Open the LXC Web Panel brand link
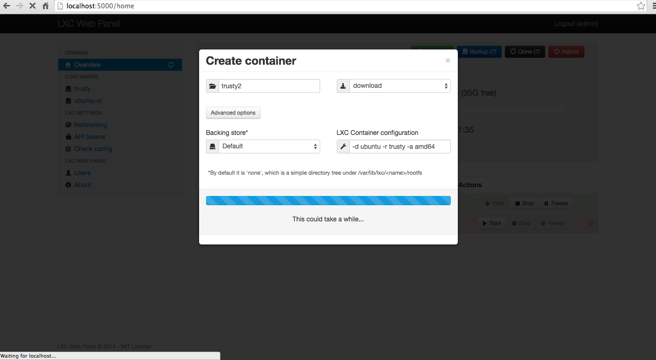Viewport: 656px width, 360px height. click(x=89, y=24)
